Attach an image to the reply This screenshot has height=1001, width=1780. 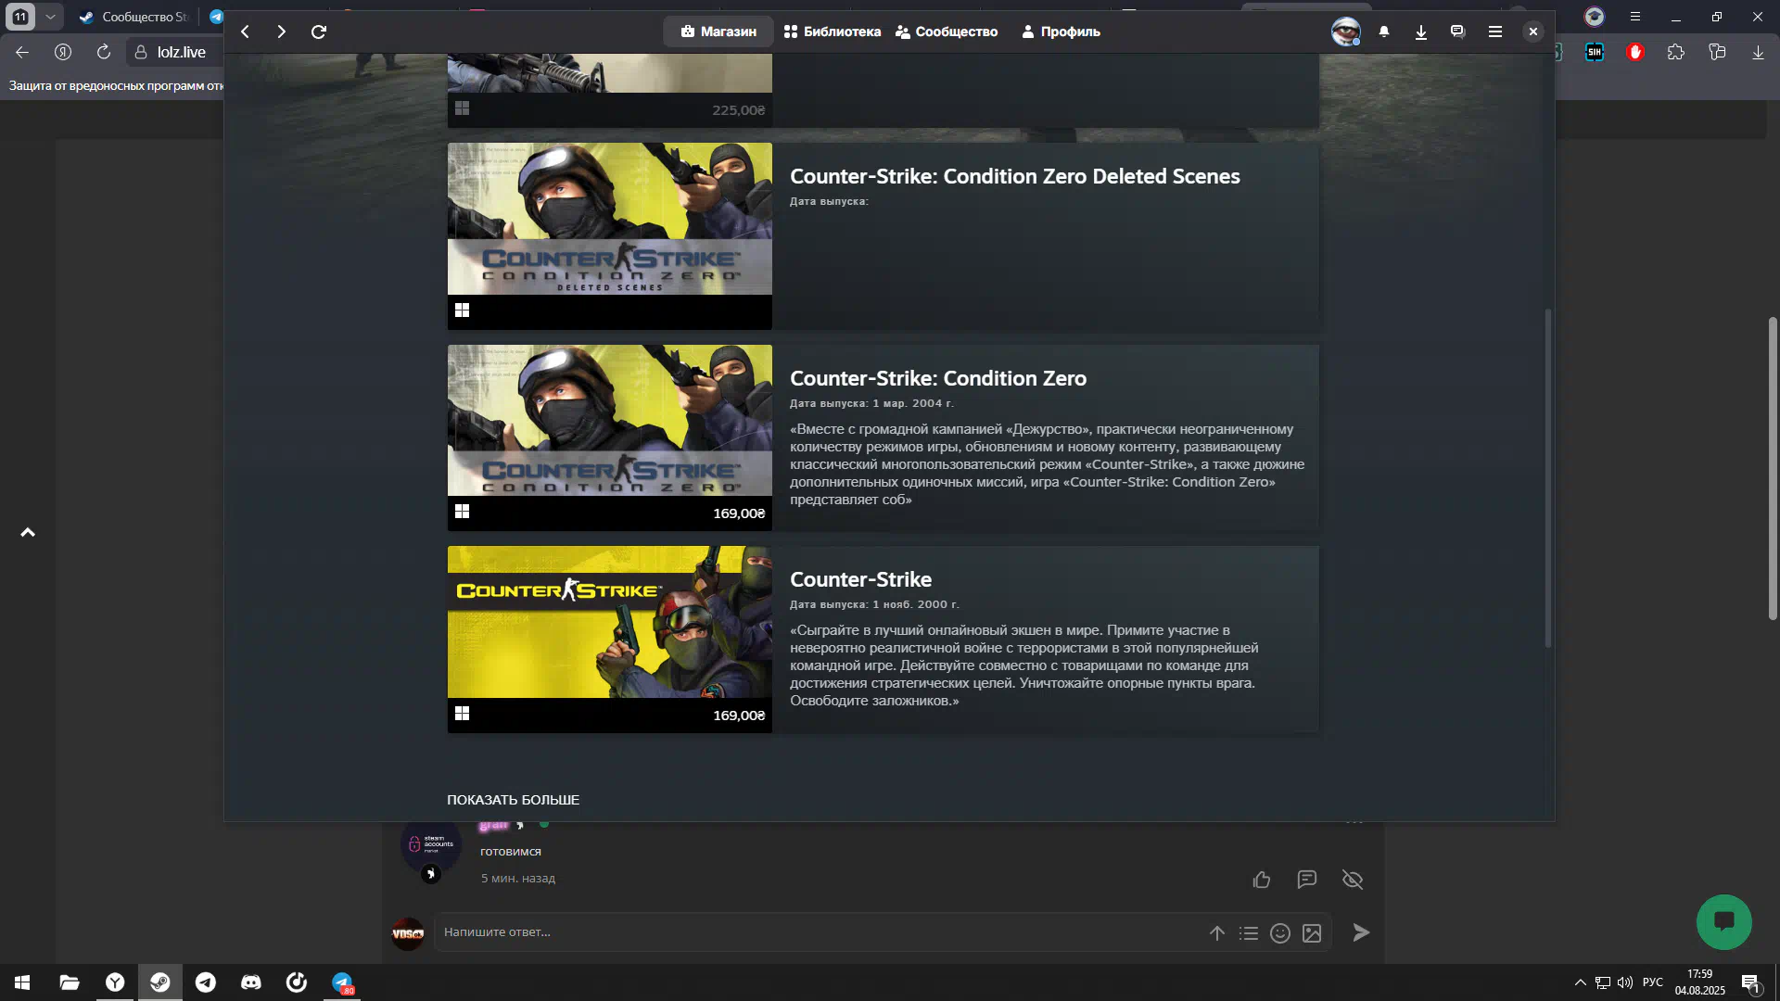(1312, 933)
